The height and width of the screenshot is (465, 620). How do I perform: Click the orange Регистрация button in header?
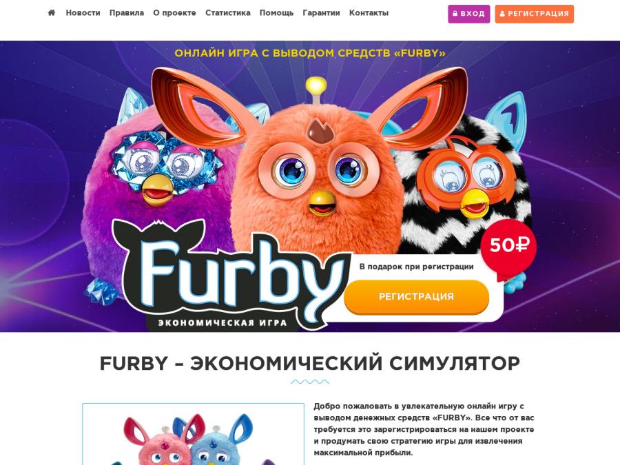534,14
